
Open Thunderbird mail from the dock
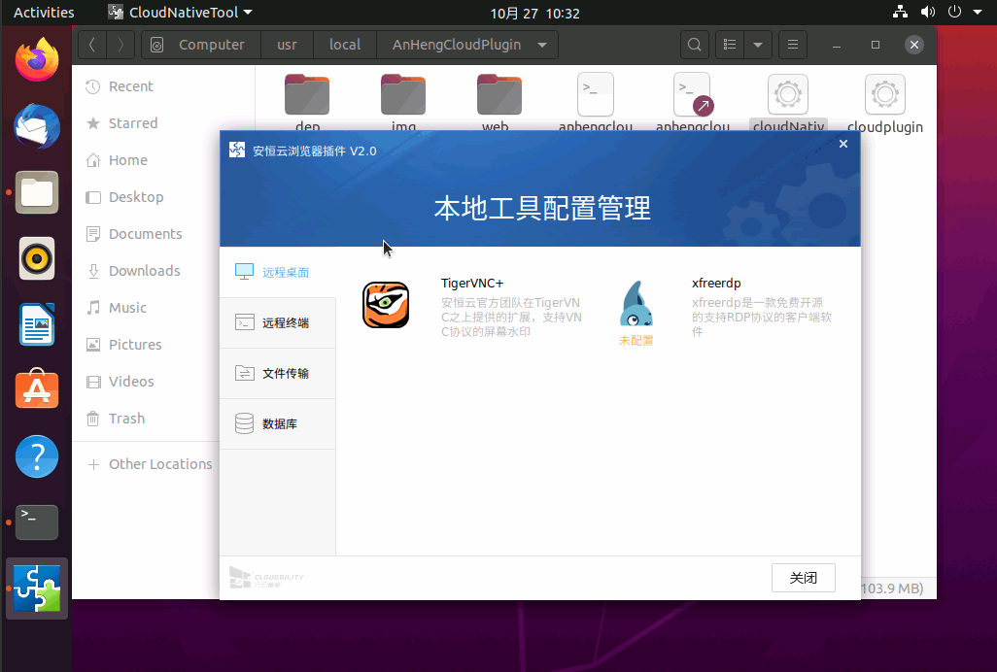(37, 126)
